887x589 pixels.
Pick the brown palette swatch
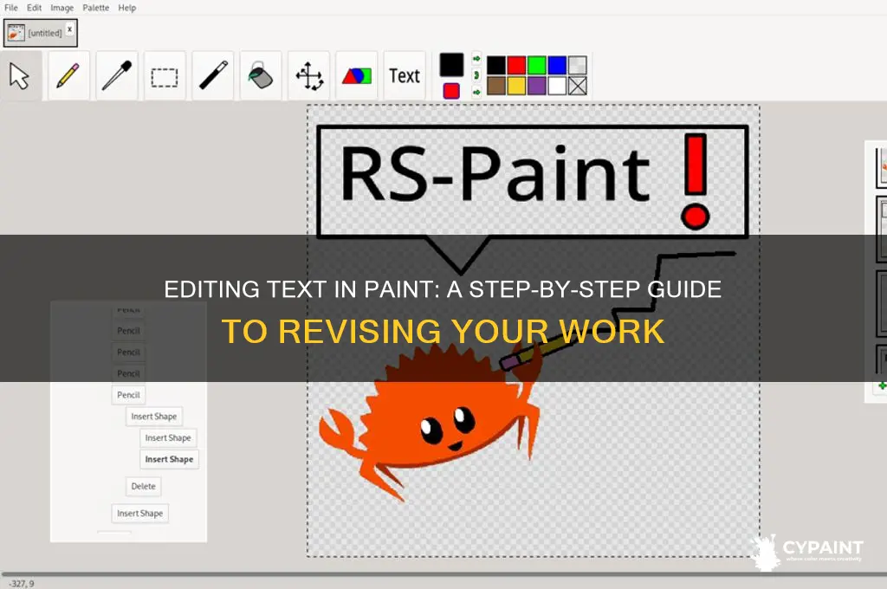(496, 86)
